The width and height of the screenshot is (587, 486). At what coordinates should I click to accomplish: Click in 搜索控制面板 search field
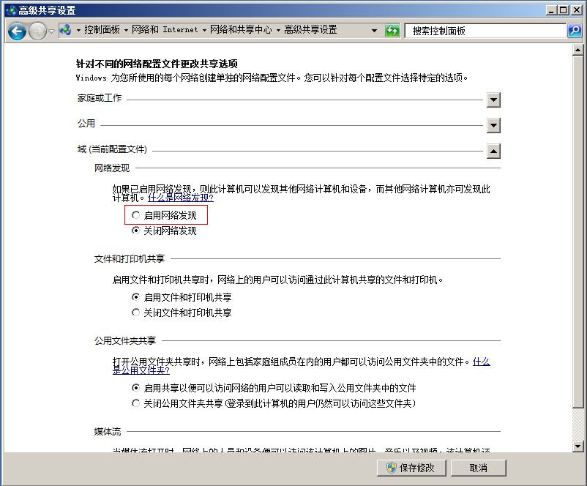tap(485, 31)
